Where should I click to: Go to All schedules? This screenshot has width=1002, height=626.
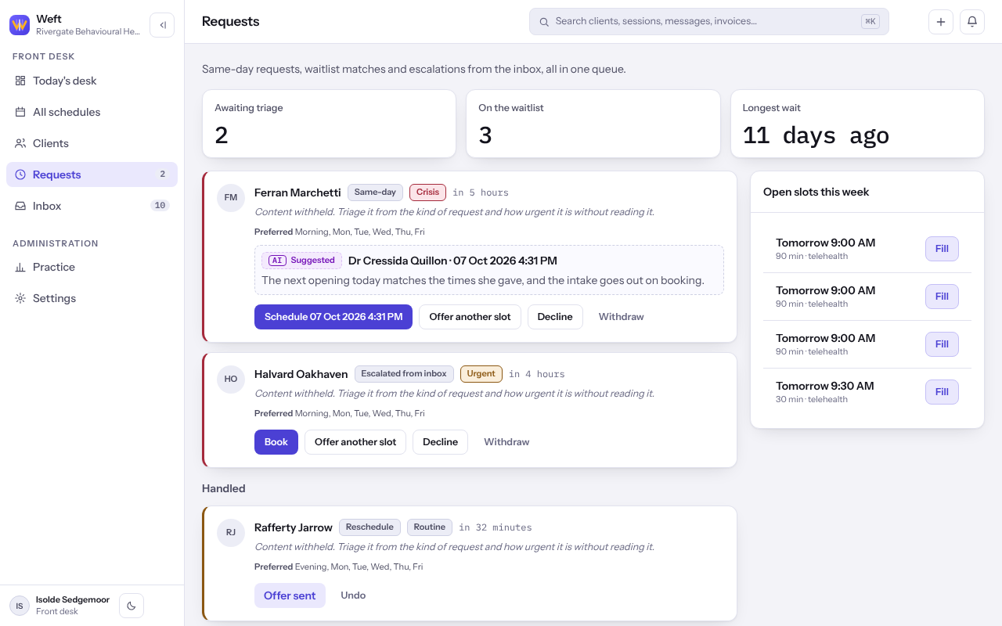[92, 112]
